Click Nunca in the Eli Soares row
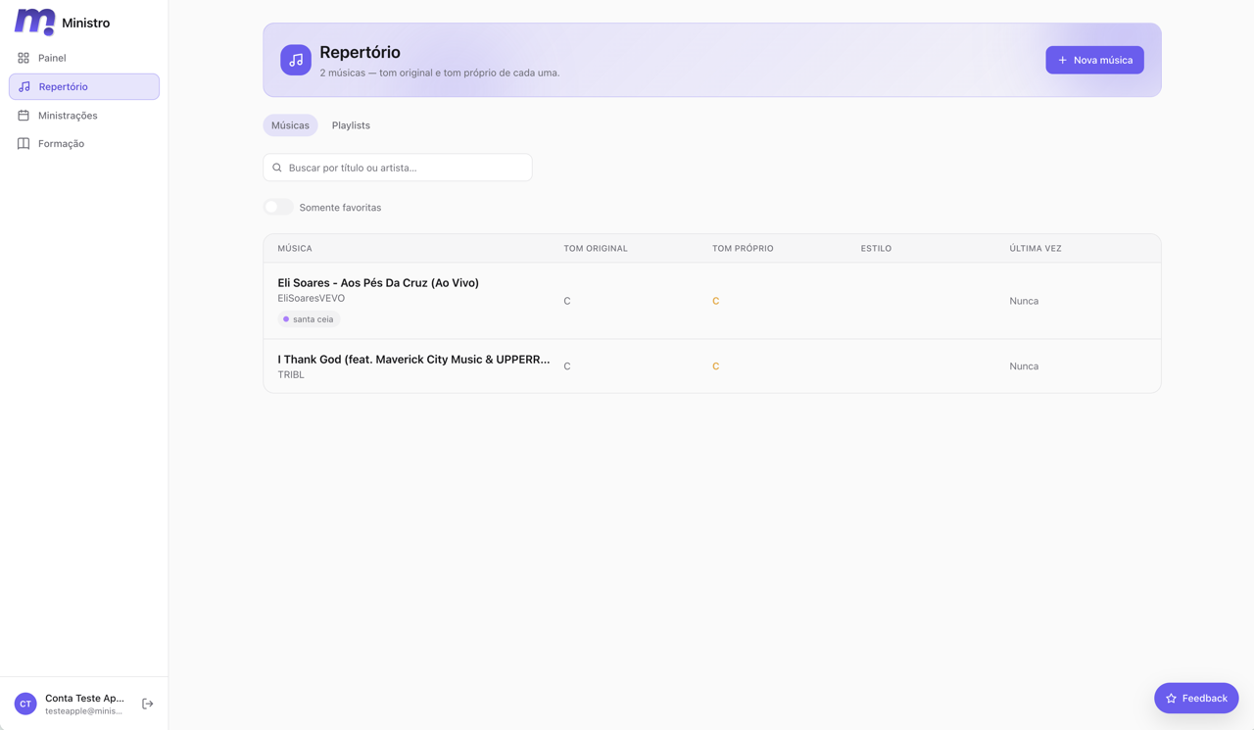This screenshot has width=1254, height=730. coord(1024,301)
